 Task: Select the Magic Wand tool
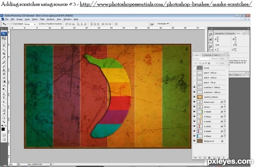pos(4,49)
